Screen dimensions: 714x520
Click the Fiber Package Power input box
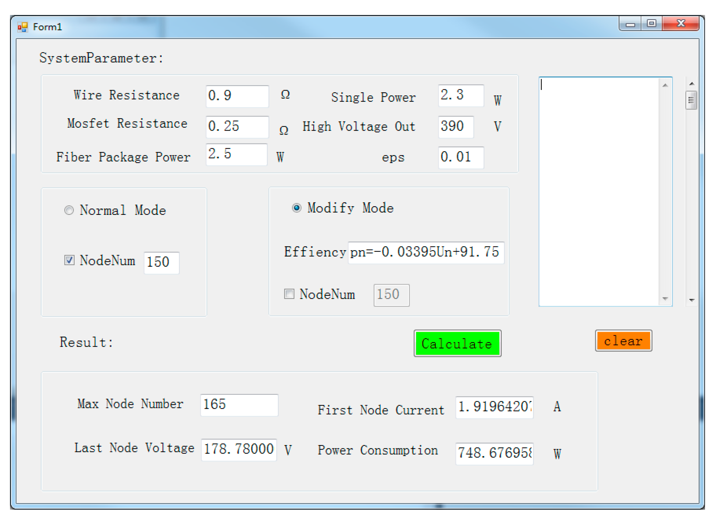point(236,155)
